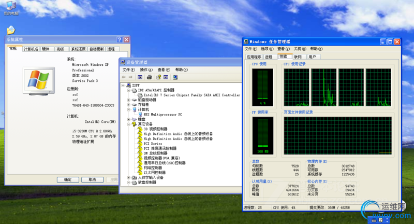Expand 磁盘驱动器 node
The width and height of the screenshot is (414, 224).
click(128, 100)
